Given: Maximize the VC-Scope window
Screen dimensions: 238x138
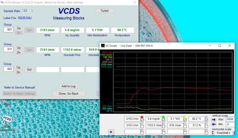Looking at the screenshot, I should pos(219,46).
